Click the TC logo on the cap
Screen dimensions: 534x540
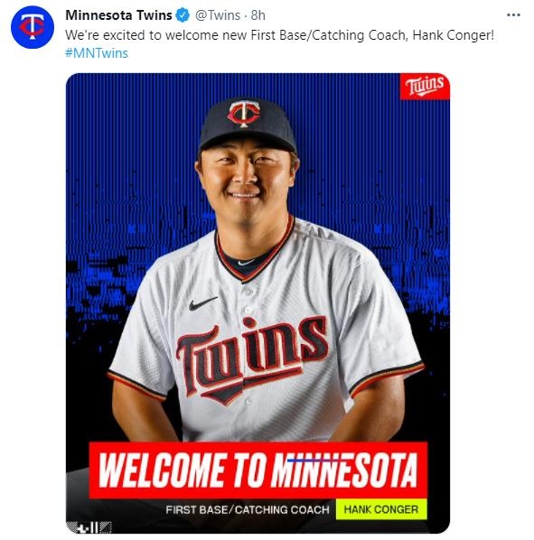tap(244, 113)
